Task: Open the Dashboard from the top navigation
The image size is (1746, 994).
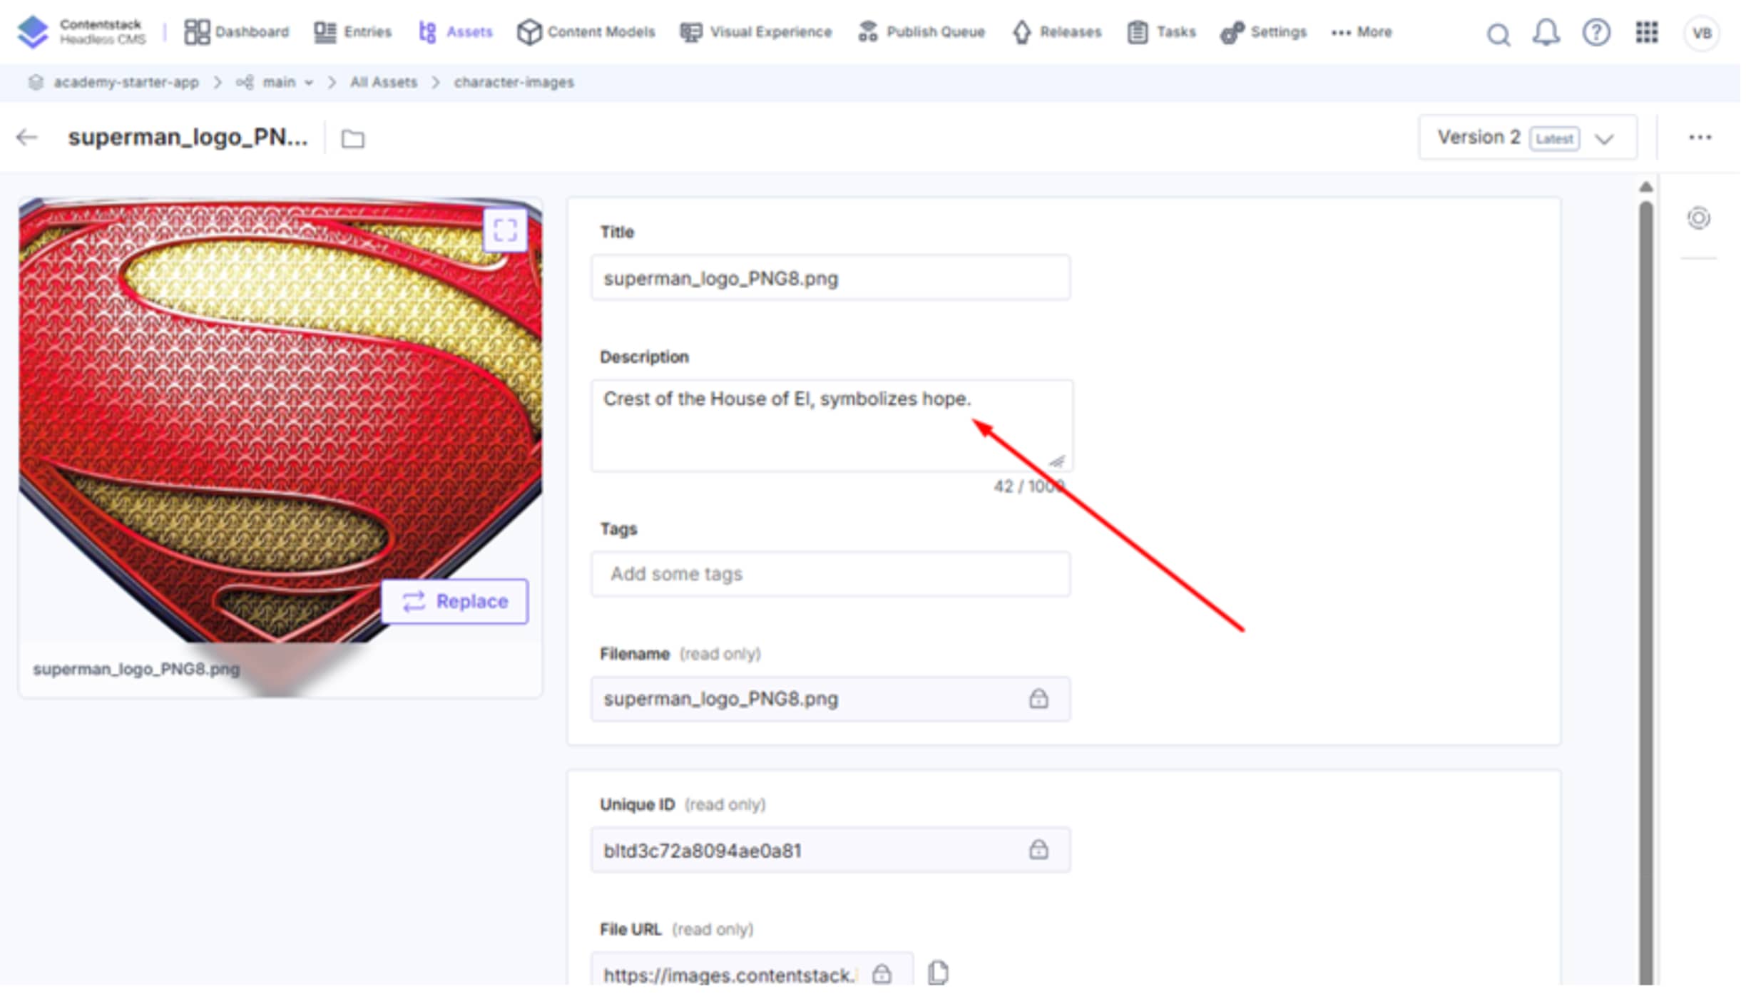Action: pos(237,32)
